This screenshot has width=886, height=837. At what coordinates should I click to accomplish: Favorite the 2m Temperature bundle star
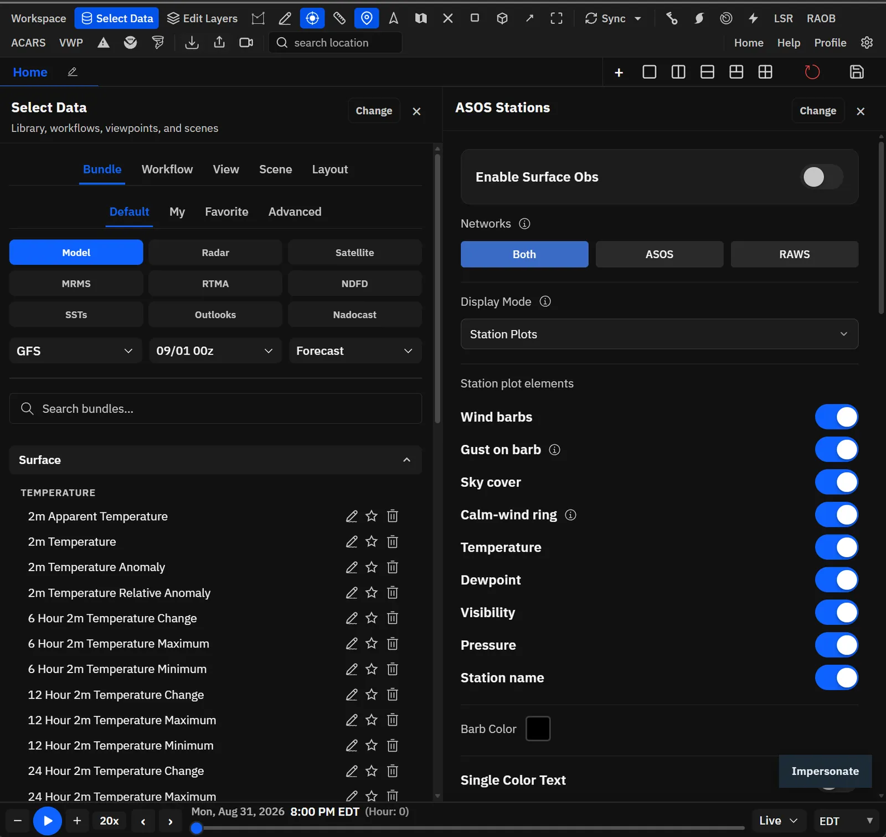372,542
